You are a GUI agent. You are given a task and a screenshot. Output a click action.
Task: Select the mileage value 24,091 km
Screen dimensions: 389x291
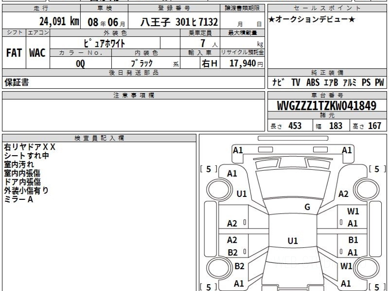point(59,21)
